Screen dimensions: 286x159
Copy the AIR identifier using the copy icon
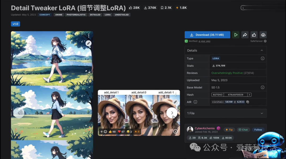[248, 102]
